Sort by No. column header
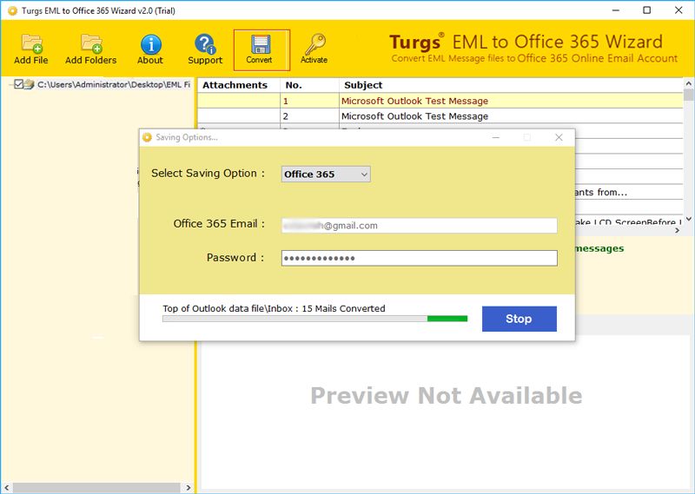This screenshot has height=494, width=695. 309,85
